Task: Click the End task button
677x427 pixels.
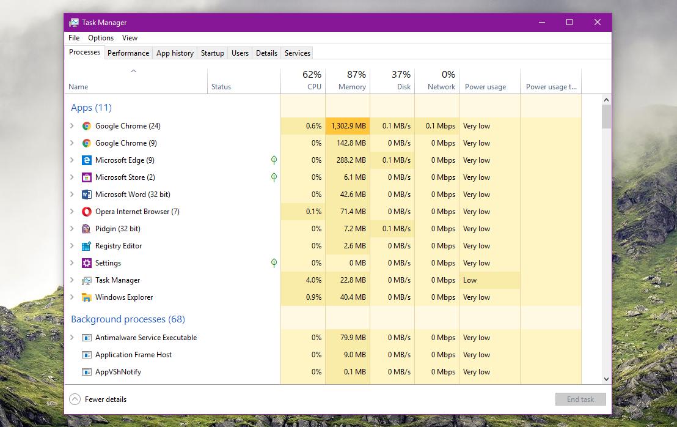Action: click(x=580, y=399)
